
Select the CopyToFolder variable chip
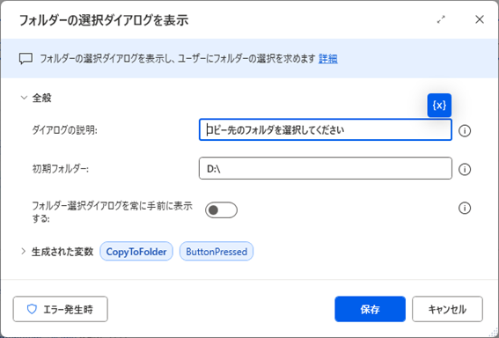pyautogui.click(x=136, y=252)
